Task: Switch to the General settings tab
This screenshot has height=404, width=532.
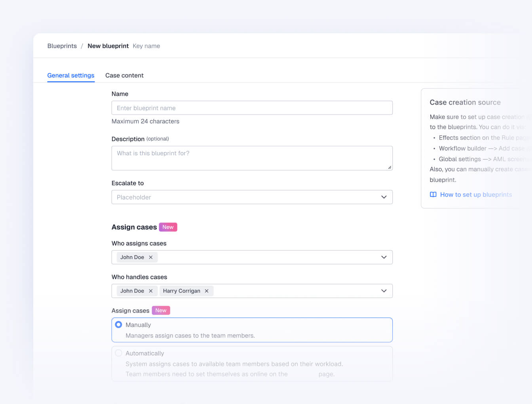Action: 71,75
